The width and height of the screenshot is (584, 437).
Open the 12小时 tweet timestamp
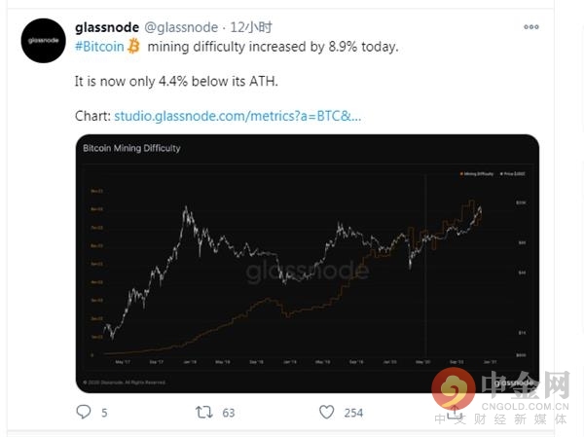click(x=251, y=27)
